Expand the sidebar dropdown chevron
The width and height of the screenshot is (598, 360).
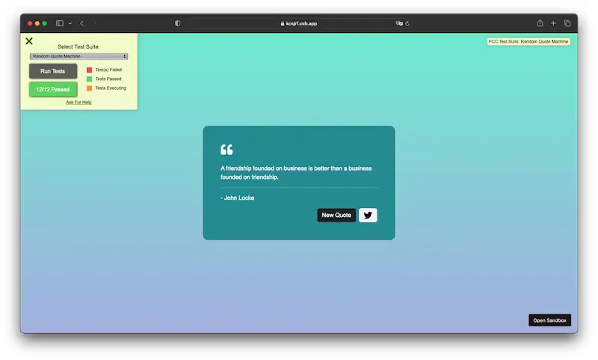(x=70, y=23)
